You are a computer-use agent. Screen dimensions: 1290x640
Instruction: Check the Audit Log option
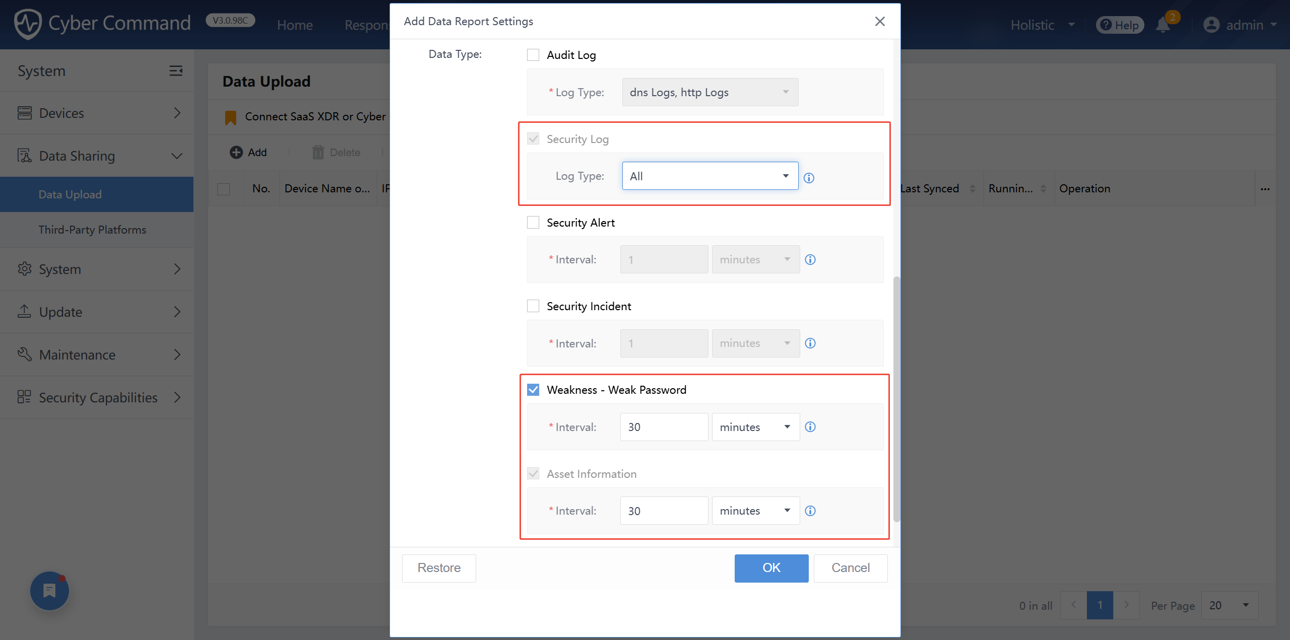pyautogui.click(x=533, y=54)
